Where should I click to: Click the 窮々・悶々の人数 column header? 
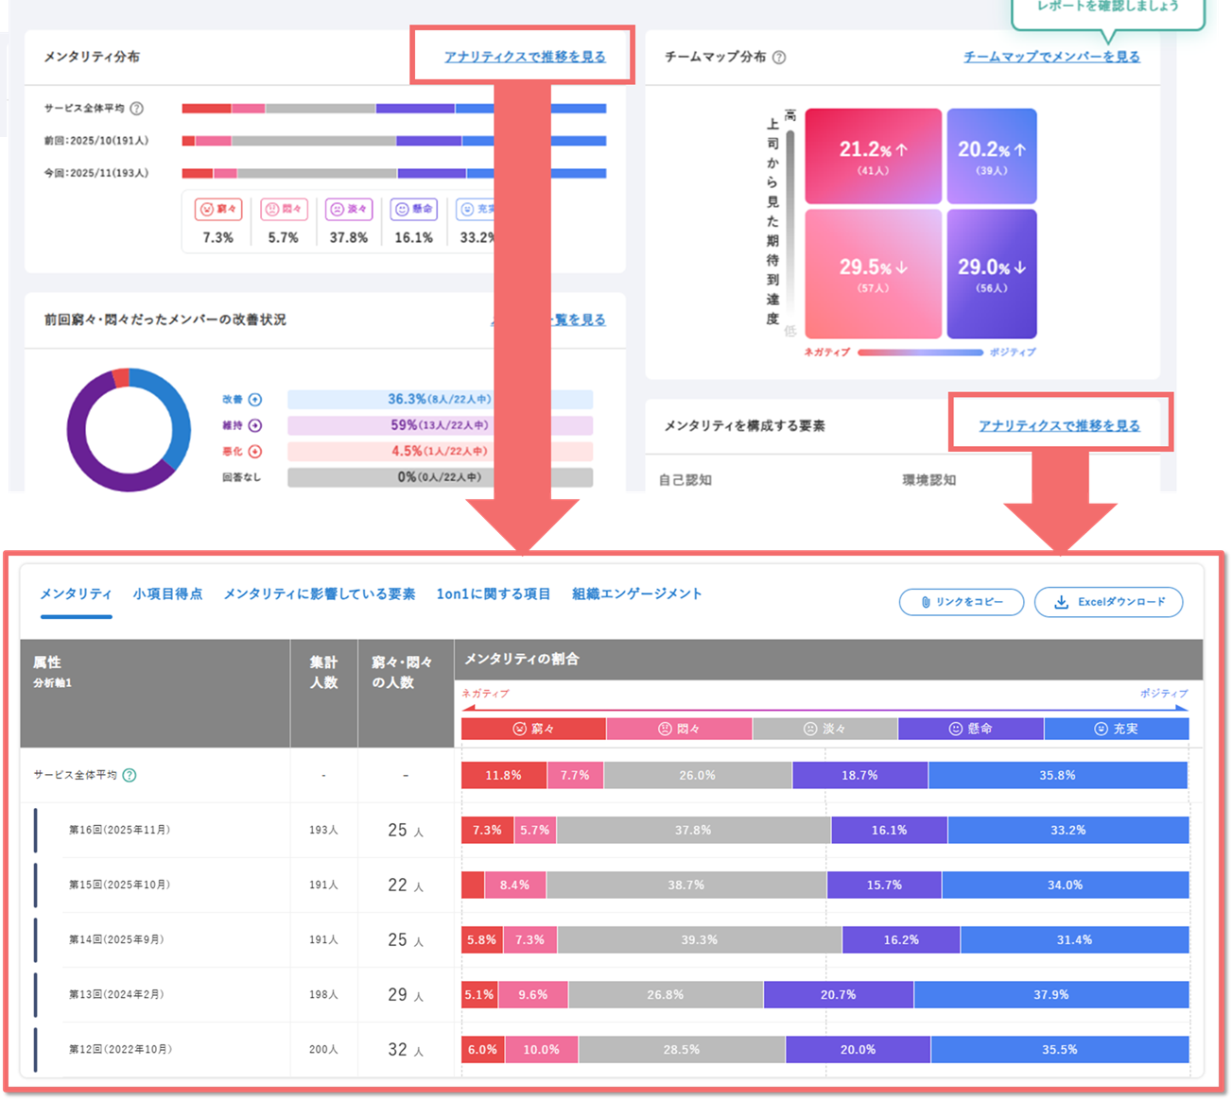point(406,694)
